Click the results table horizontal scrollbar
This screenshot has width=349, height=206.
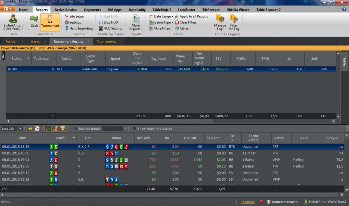click(112, 121)
